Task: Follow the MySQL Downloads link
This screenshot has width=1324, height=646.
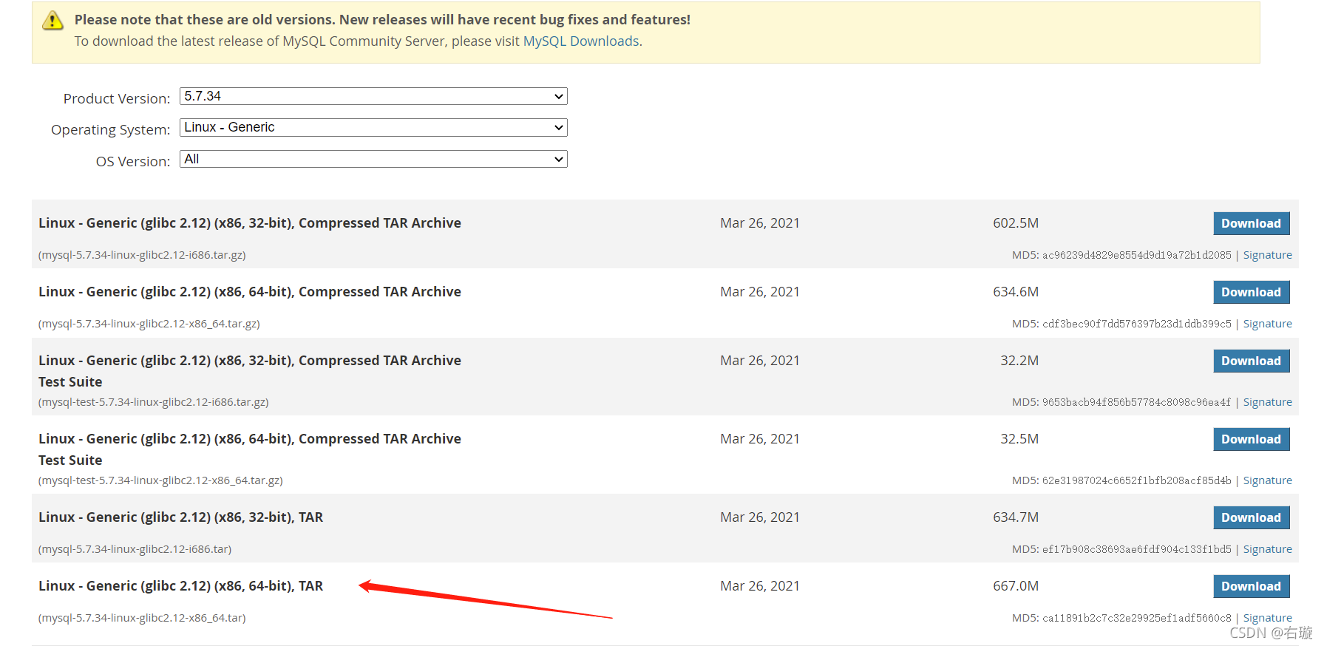Action: (581, 41)
